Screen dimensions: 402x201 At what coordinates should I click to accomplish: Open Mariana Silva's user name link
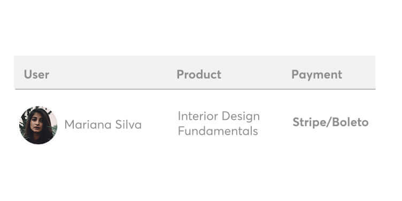pos(103,125)
